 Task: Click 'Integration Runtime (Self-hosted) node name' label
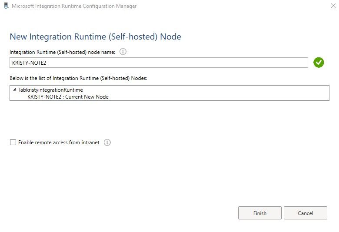62,52
